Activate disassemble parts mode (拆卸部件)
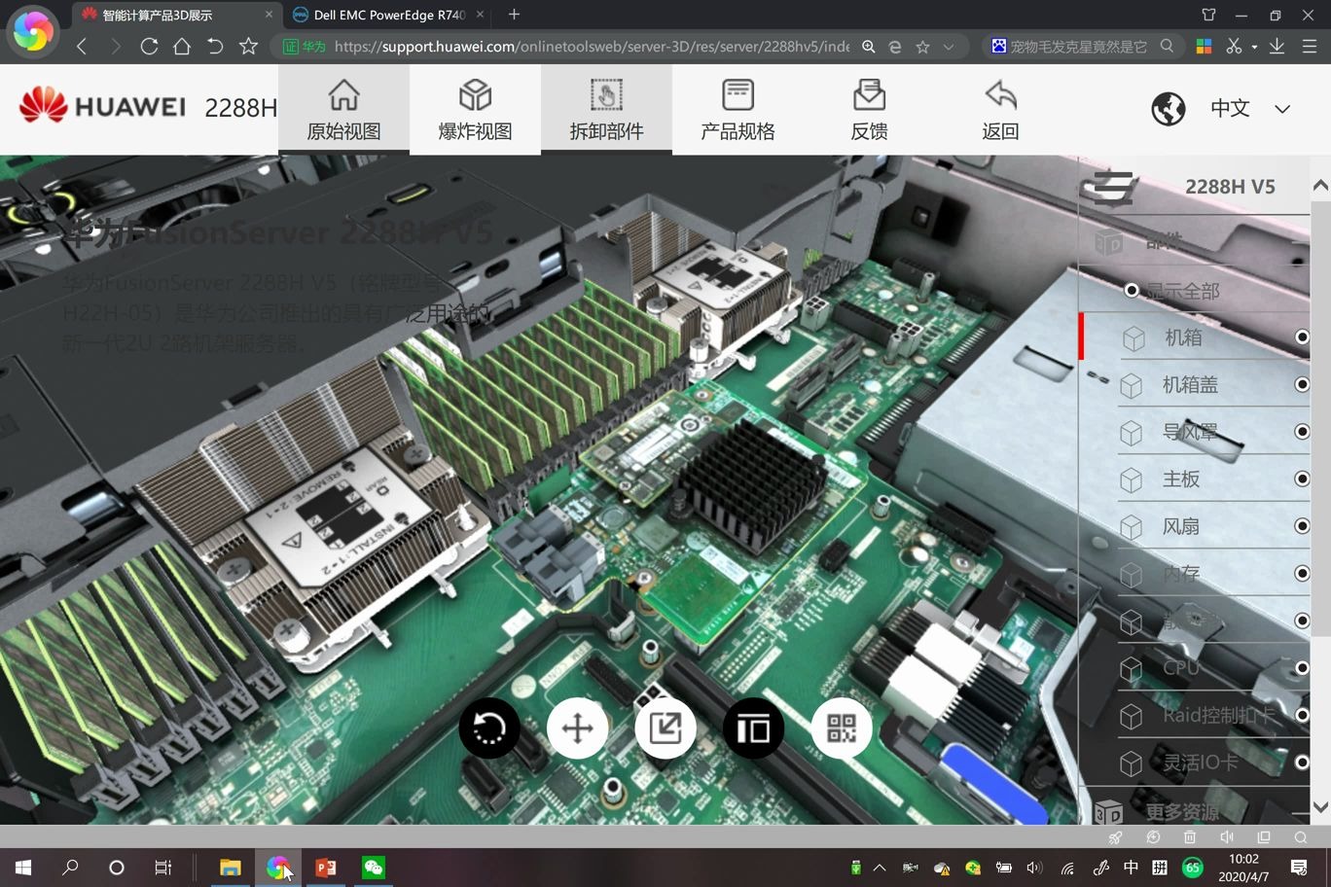This screenshot has height=887, width=1331. point(606,109)
